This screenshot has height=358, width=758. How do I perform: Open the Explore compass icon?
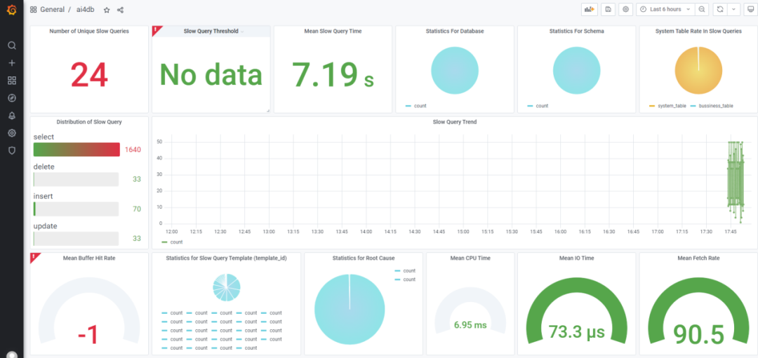[11, 98]
